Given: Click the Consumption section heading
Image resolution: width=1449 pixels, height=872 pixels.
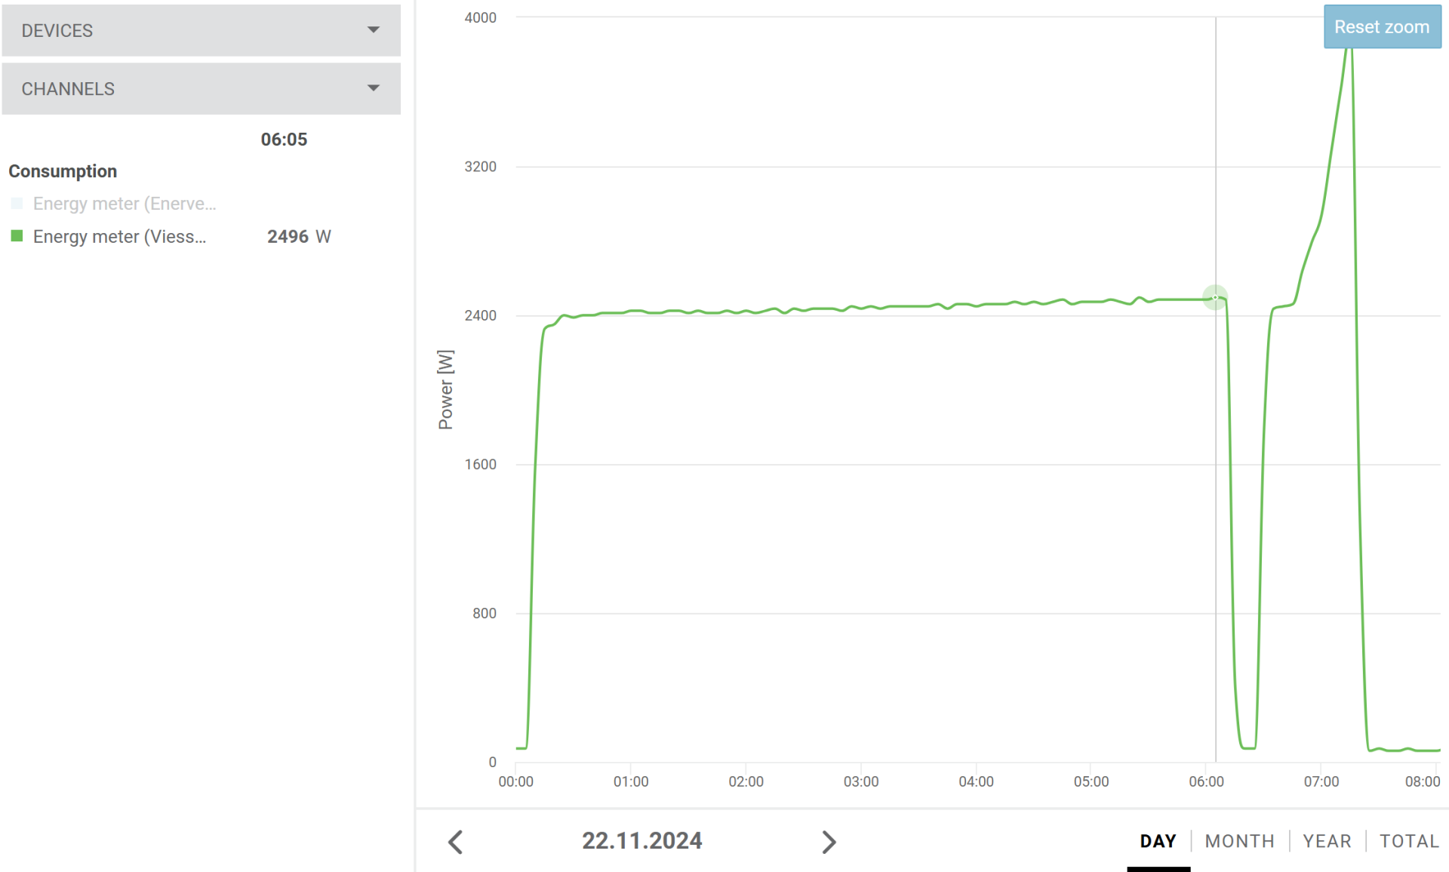Looking at the screenshot, I should pos(63,171).
